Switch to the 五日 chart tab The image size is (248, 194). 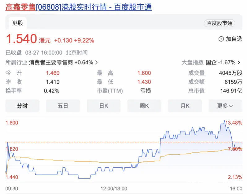pos(63,106)
